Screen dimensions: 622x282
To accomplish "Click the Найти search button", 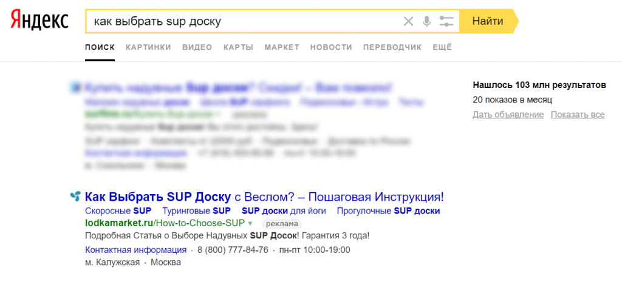I will point(488,21).
